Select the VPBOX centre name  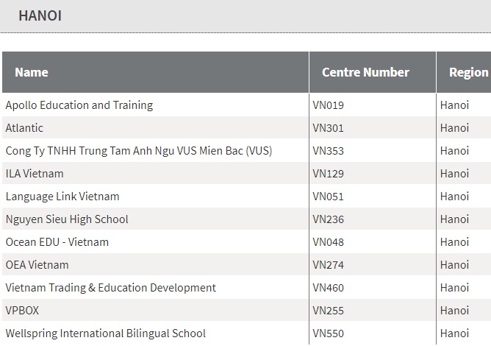point(23,311)
